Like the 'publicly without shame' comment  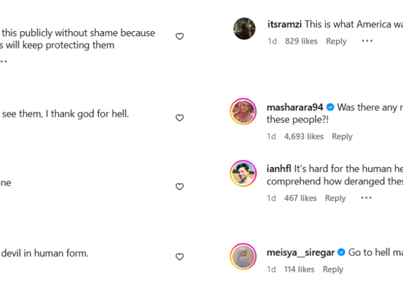coord(180,36)
